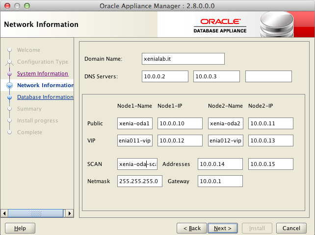Click the Complete step label
The height and width of the screenshot is (235, 315).
tap(29, 132)
